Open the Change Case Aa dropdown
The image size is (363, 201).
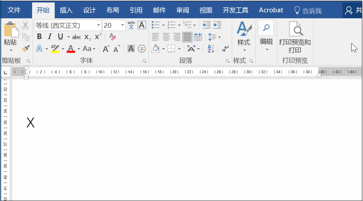click(x=89, y=49)
